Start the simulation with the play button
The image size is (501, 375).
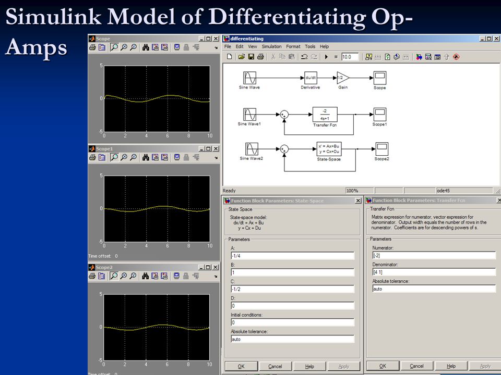click(x=326, y=57)
